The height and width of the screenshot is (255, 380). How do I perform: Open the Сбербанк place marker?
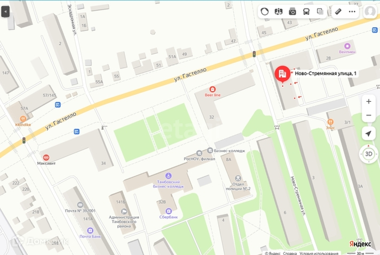tap(169, 211)
